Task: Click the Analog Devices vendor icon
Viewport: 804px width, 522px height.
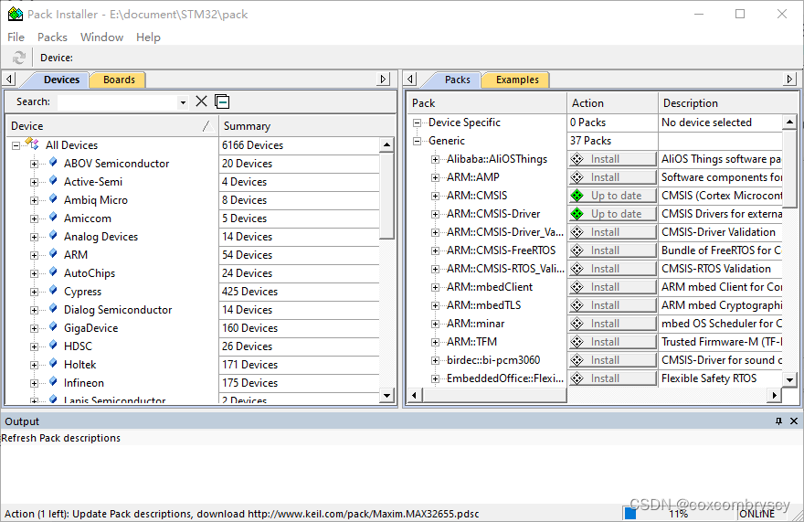Action: (53, 236)
